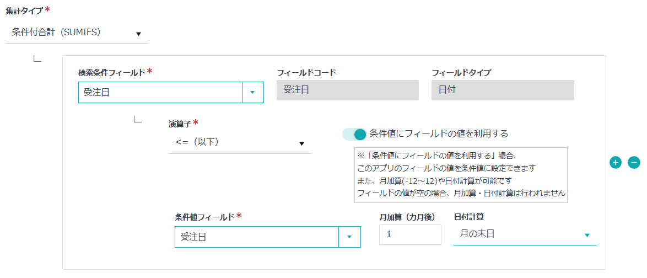Open the 日付計算 dropdown showing 月の末日
647x278 pixels.
(x=524, y=234)
